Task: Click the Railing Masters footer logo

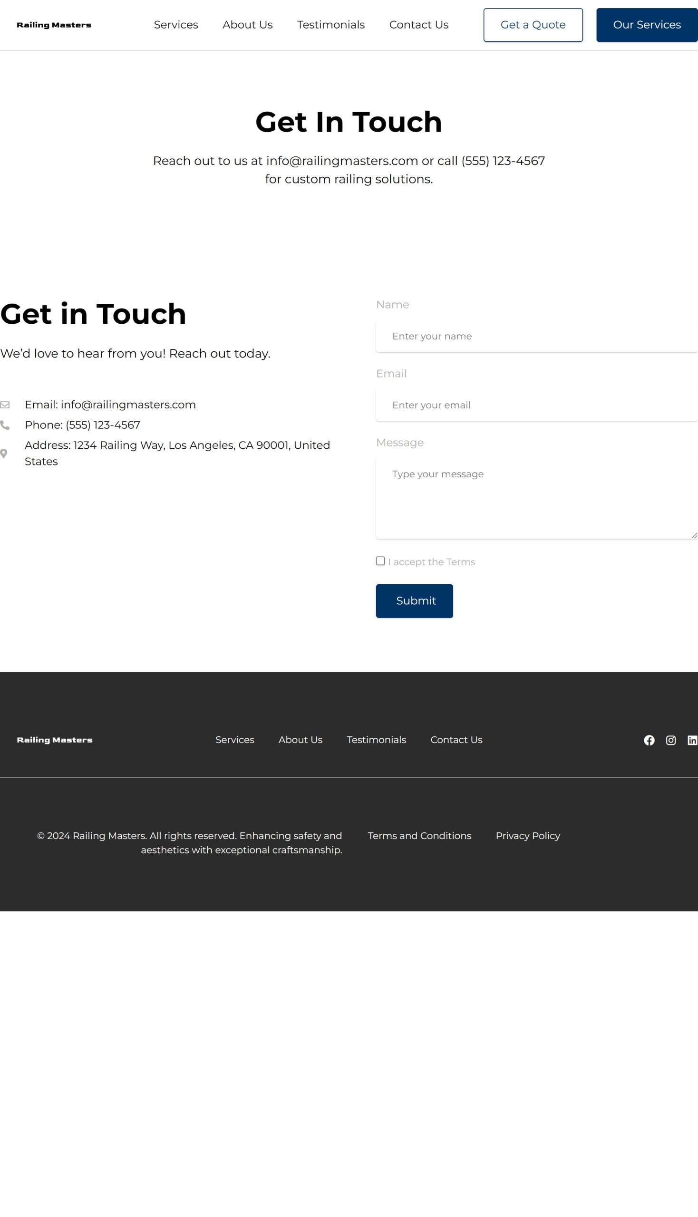Action: point(55,740)
